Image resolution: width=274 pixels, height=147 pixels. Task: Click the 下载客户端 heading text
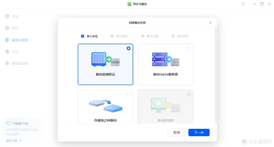click(20, 123)
